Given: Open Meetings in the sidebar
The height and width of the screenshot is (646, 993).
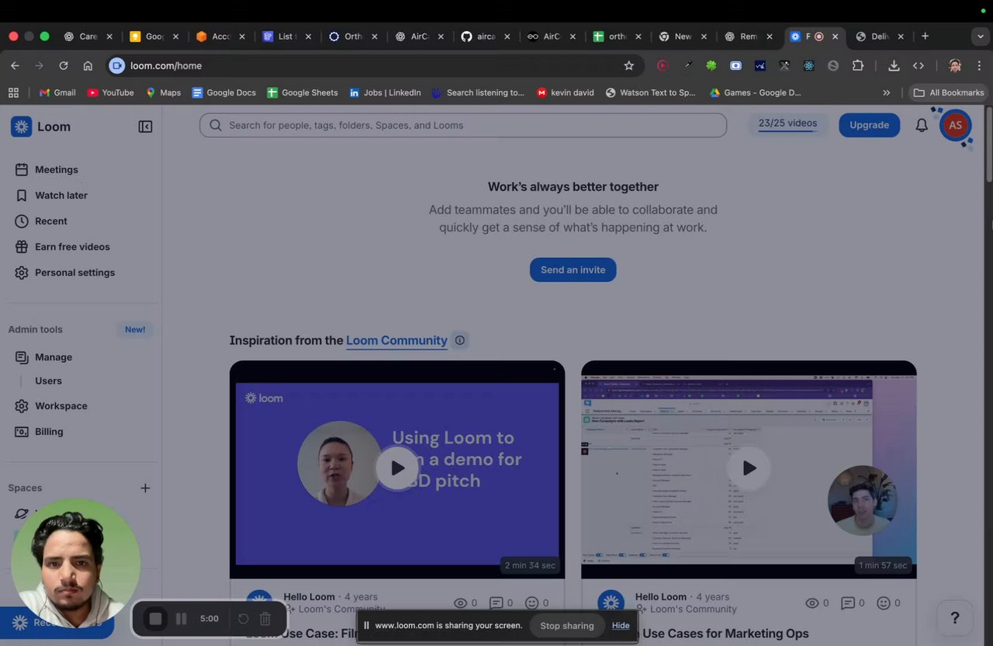Looking at the screenshot, I should point(57,169).
